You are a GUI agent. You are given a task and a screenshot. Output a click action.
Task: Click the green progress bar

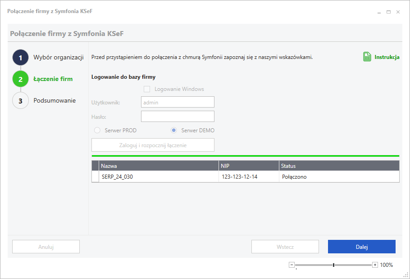[245, 156]
